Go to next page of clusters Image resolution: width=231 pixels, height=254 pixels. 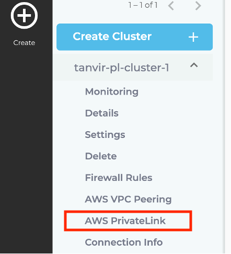(198, 6)
